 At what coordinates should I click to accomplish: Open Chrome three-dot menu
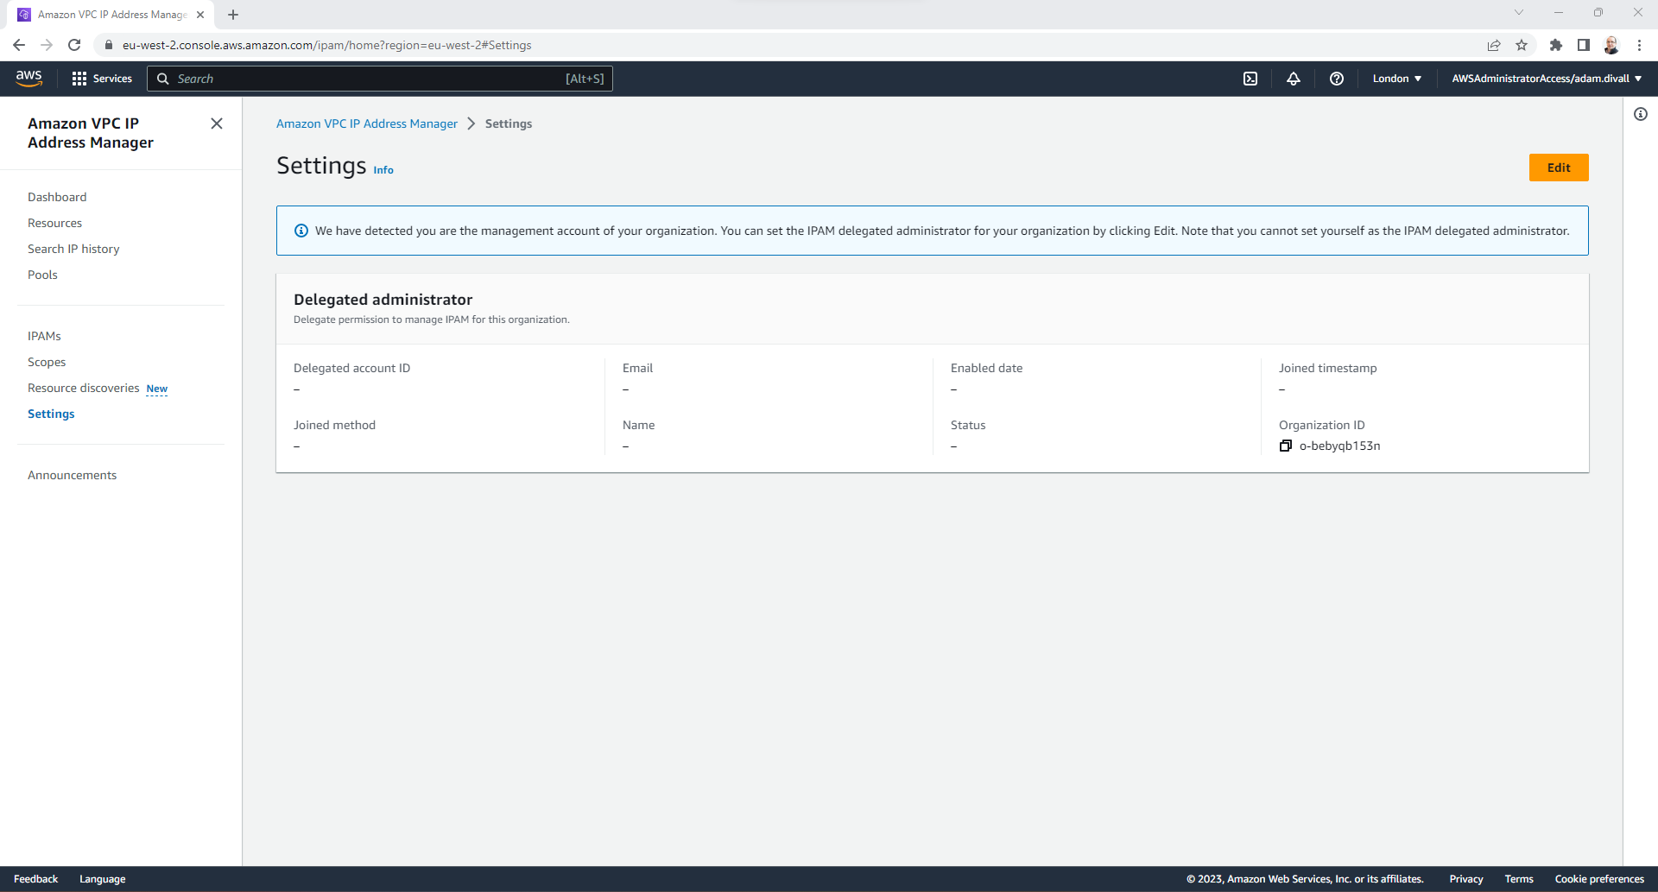[1639, 45]
